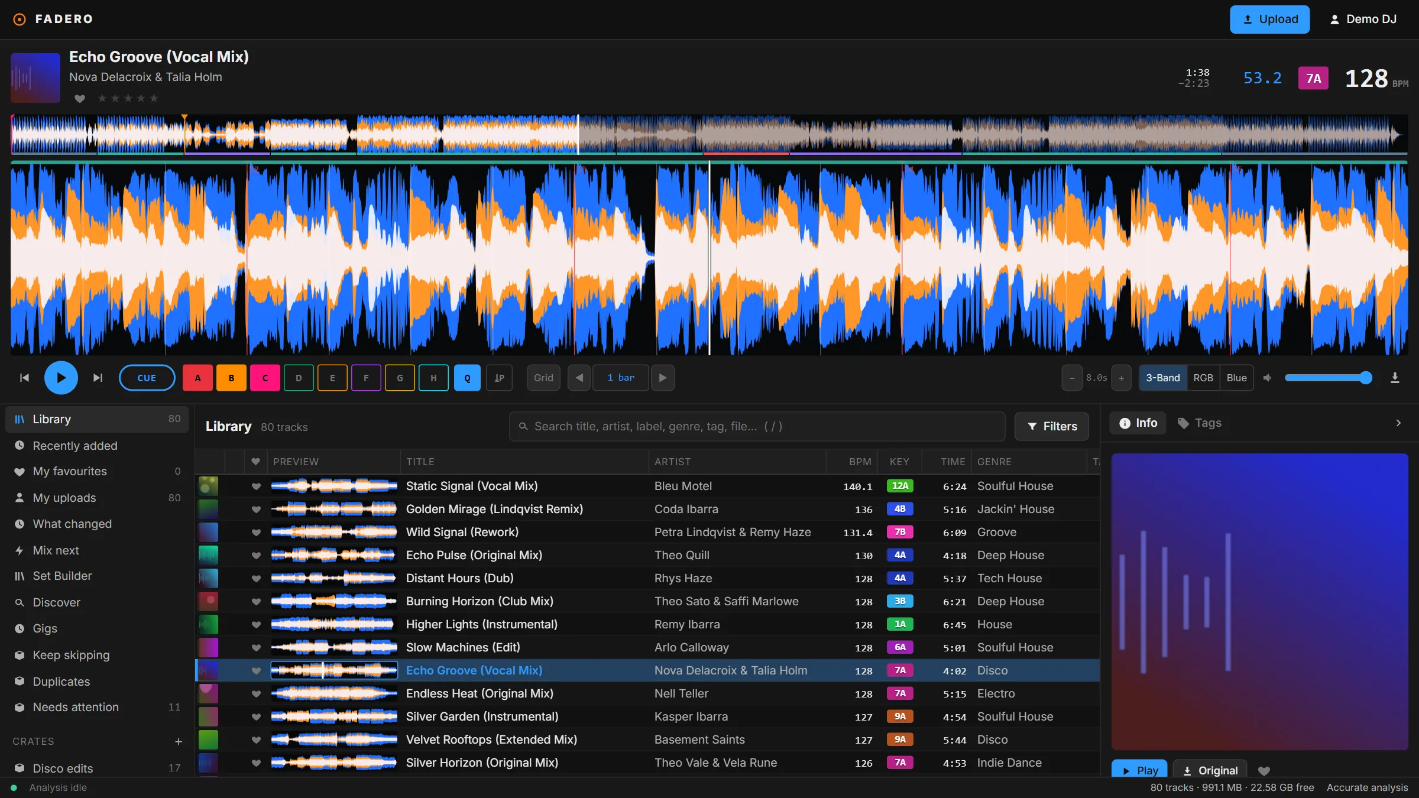Toggle the Q quantize button
This screenshot has width=1419, height=798.
point(467,378)
